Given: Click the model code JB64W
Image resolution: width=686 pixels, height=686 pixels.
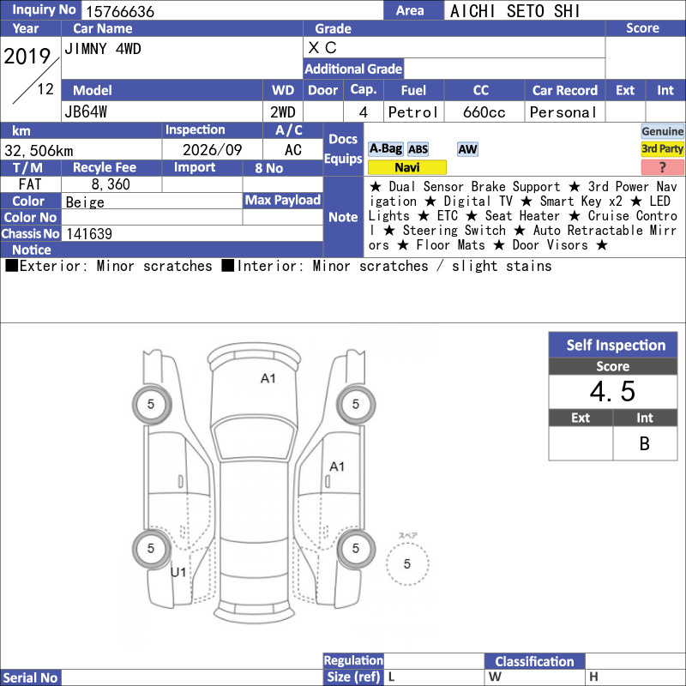Looking at the screenshot, I should (x=86, y=112).
